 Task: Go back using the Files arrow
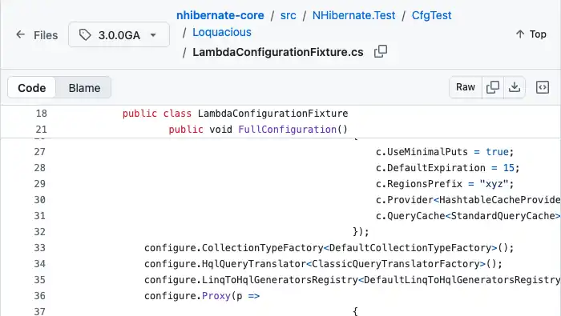[20, 34]
